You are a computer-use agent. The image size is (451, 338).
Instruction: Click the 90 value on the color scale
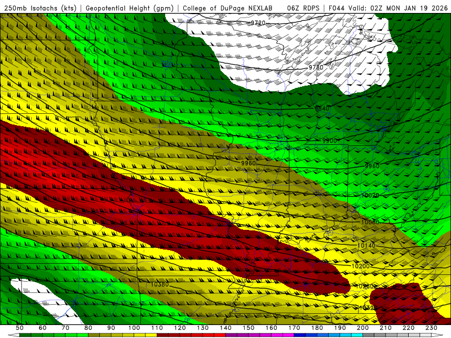tap(111, 328)
